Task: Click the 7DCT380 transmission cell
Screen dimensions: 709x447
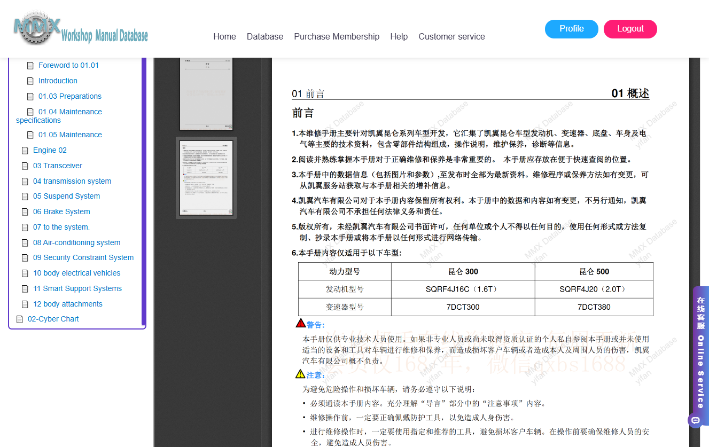Action: 594,307
